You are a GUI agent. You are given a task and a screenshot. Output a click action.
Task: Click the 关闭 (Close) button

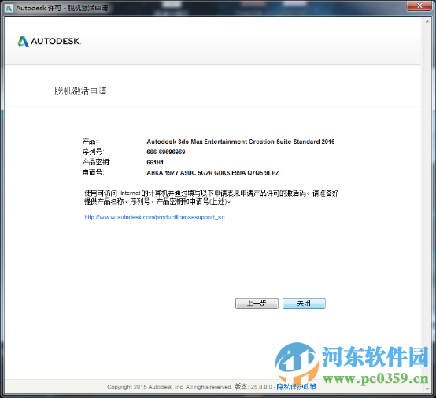click(304, 304)
